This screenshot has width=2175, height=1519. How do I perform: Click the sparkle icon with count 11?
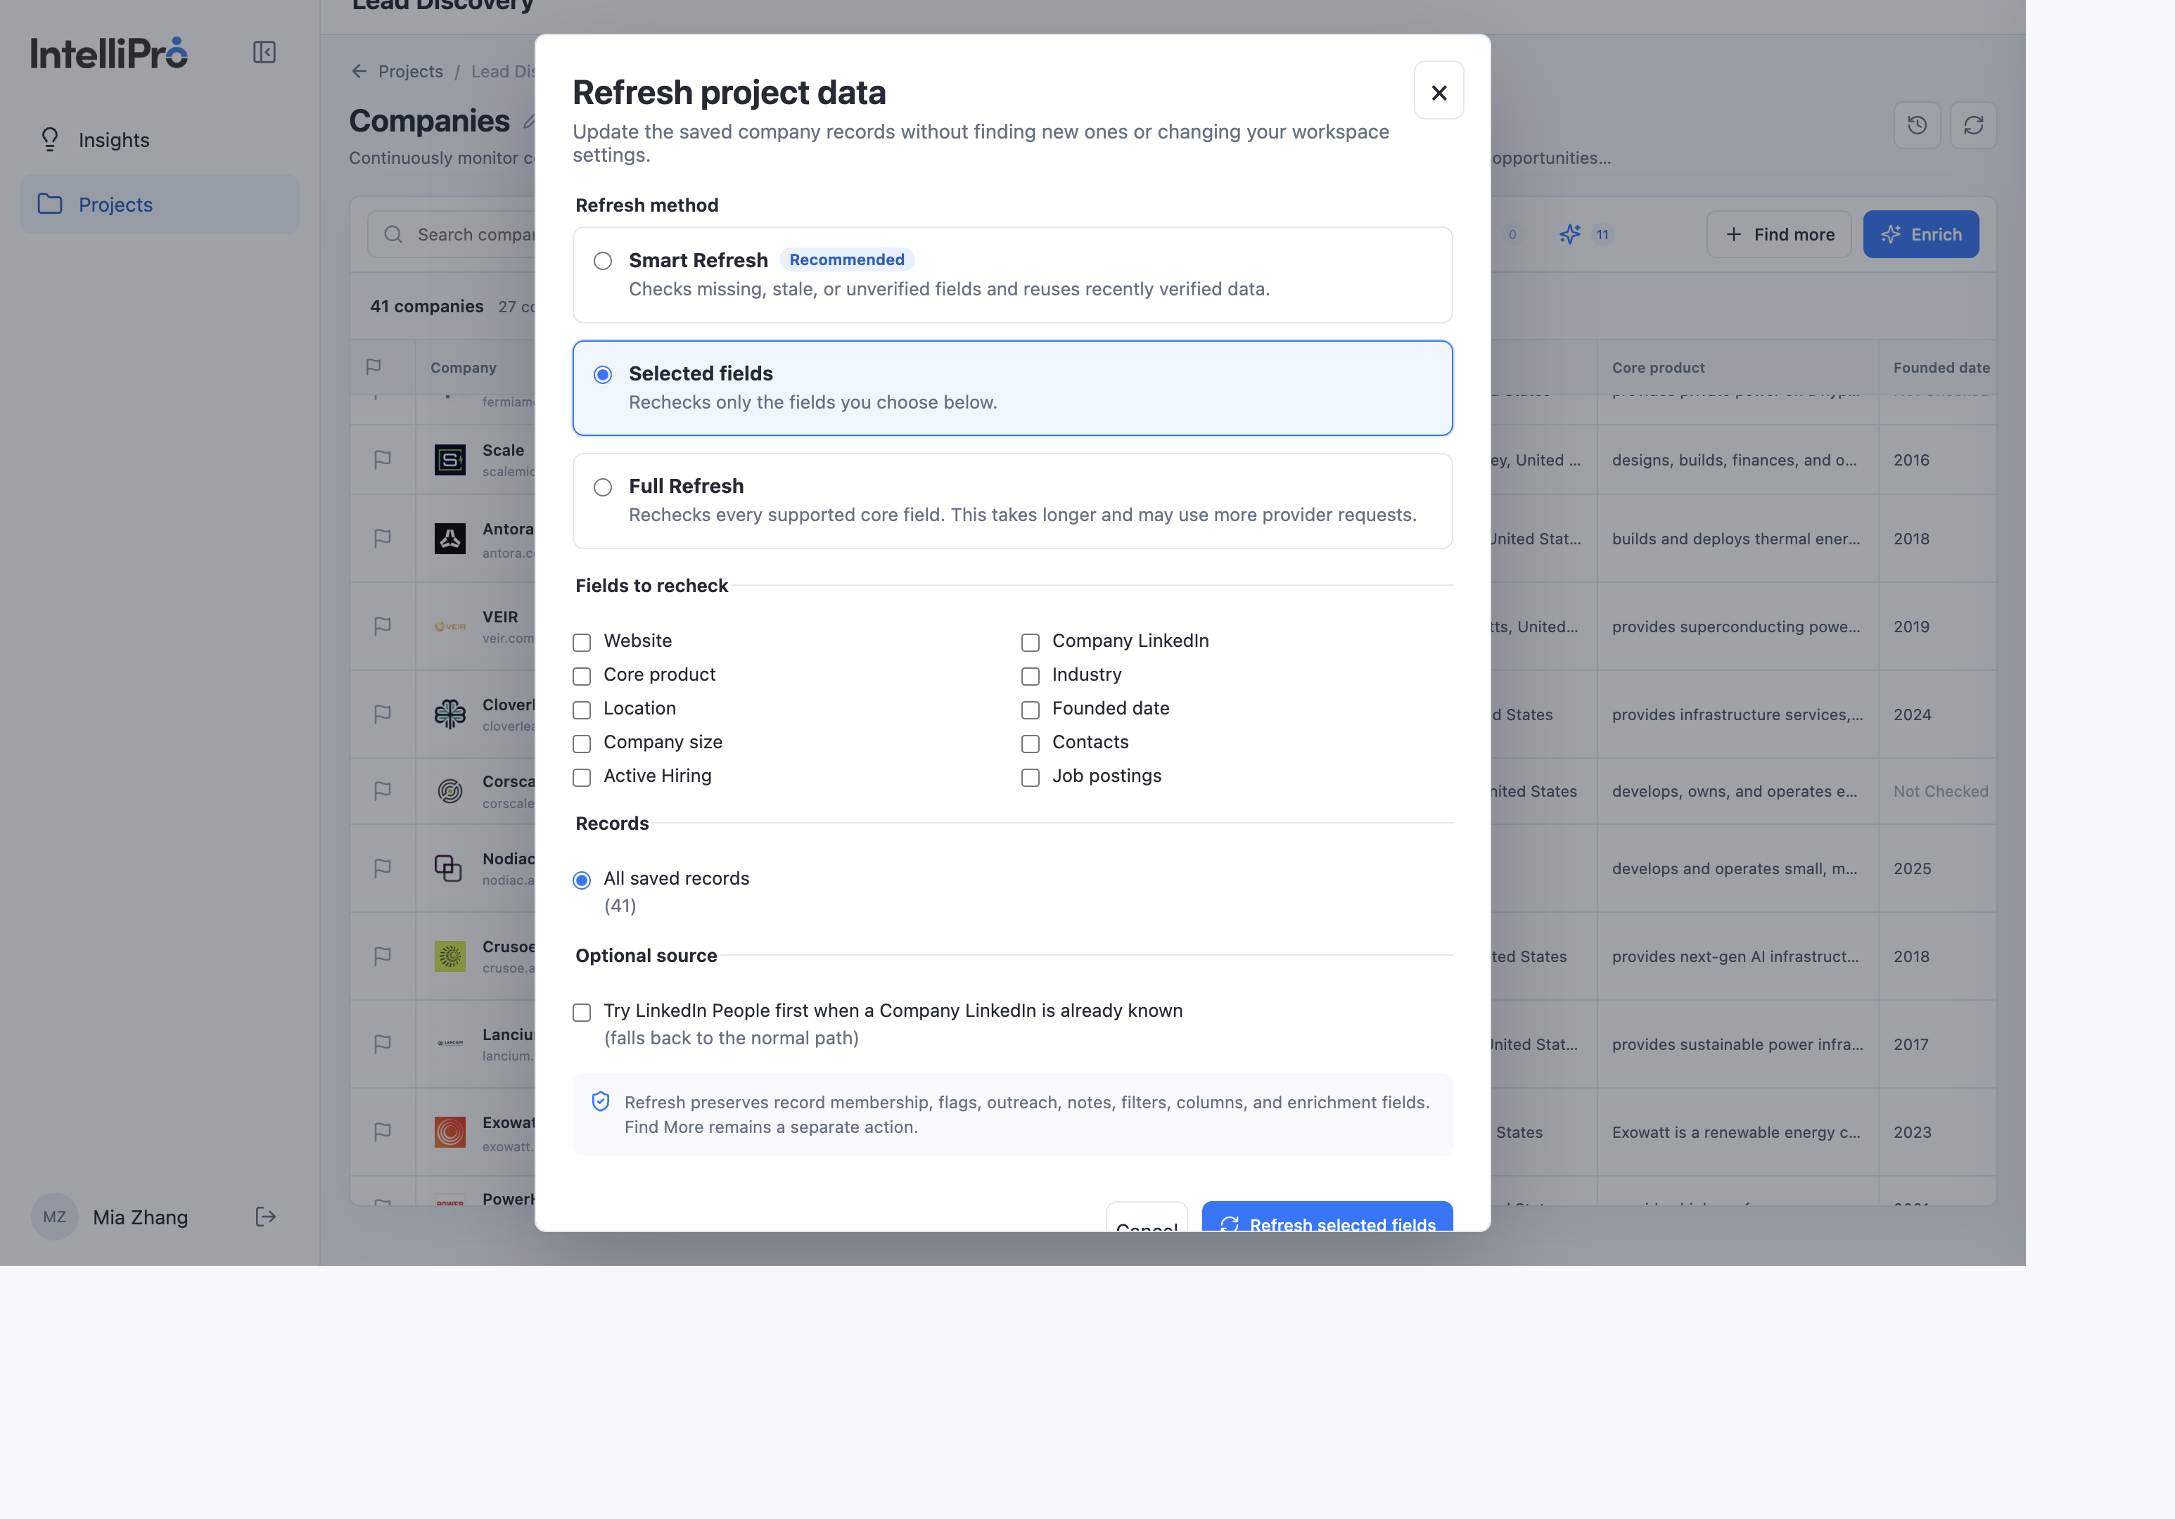[1569, 234]
